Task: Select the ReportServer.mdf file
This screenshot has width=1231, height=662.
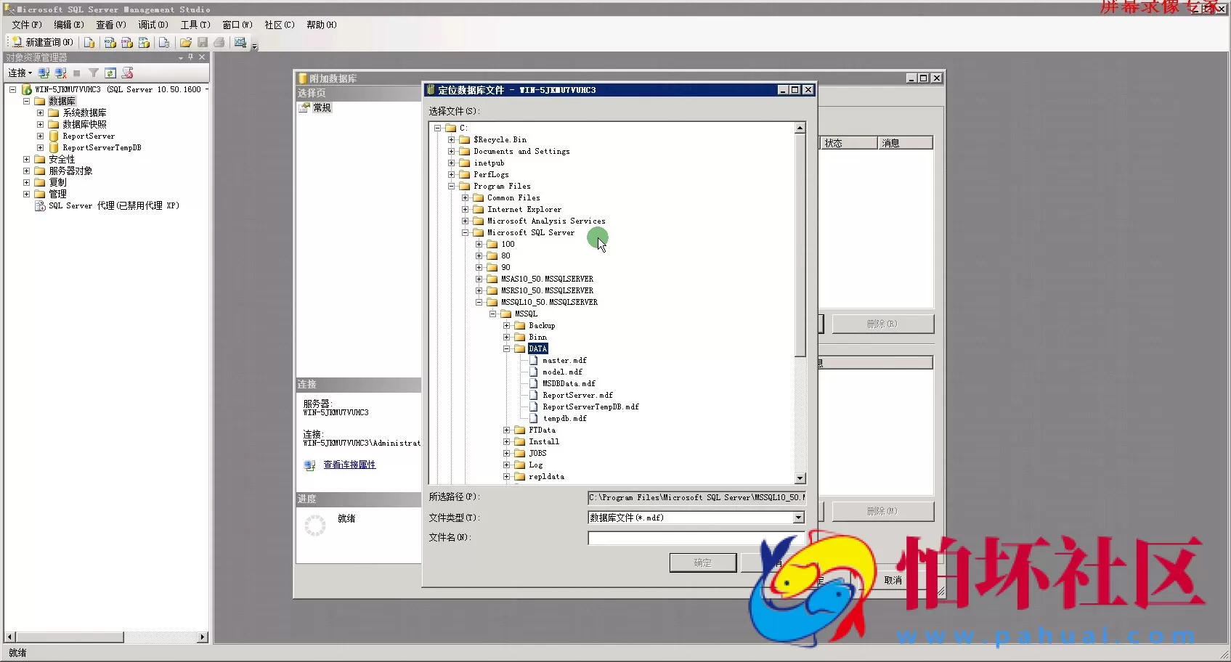Action: click(x=577, y=395)
